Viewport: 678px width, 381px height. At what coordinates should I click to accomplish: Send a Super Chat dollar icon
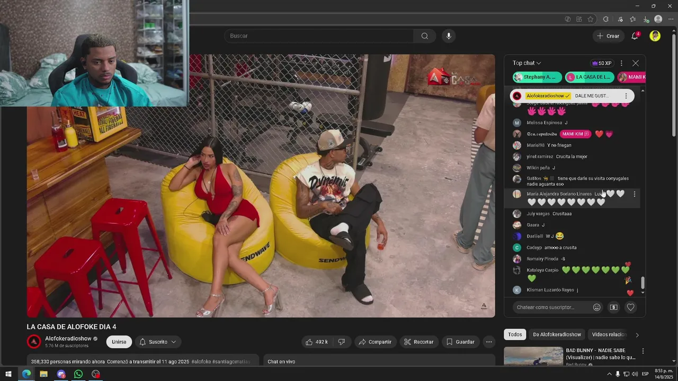coord(613,307)
